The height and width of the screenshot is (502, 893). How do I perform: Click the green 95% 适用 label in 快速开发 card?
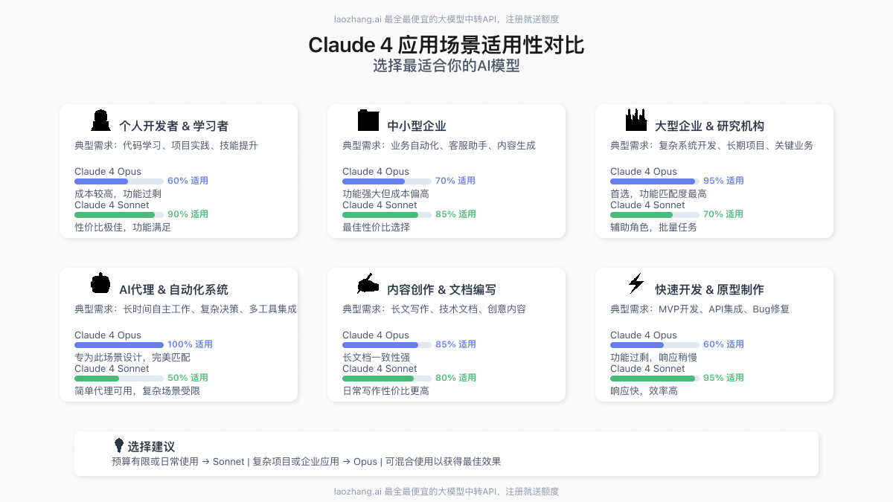click(x=723, y=378)
